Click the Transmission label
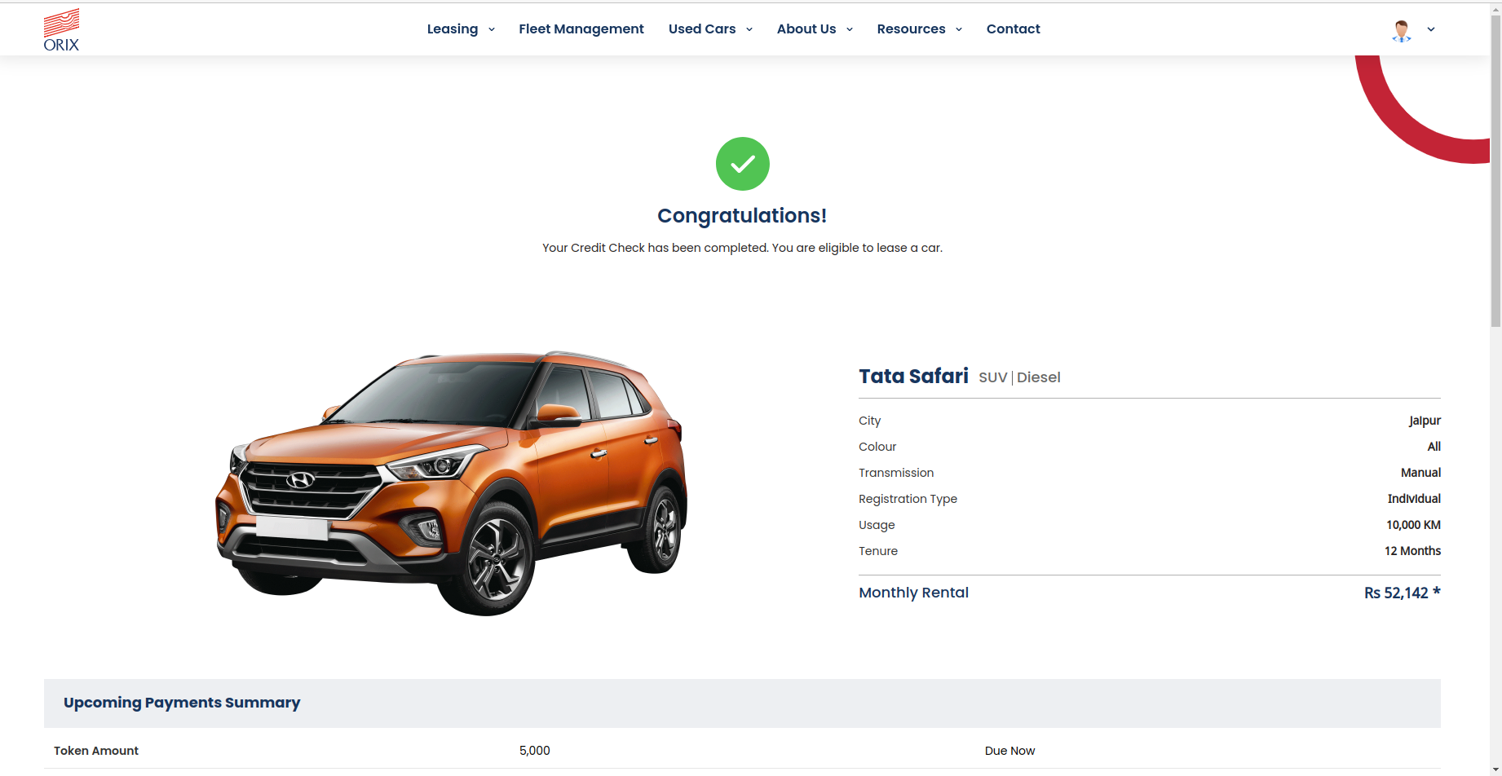 pos(896,473)
